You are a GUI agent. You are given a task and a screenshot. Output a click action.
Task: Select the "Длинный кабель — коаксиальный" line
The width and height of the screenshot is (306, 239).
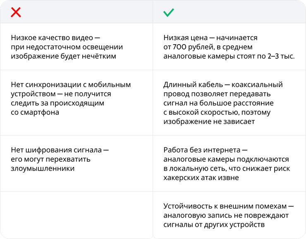tap(223, 85)
